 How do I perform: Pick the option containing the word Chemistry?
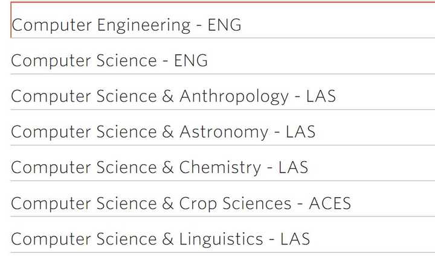[x=223, y=163]
